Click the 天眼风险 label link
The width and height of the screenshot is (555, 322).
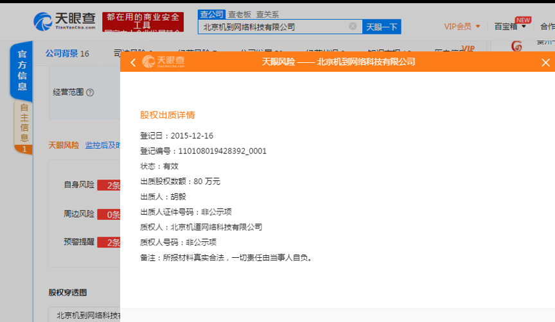[64, 145]
